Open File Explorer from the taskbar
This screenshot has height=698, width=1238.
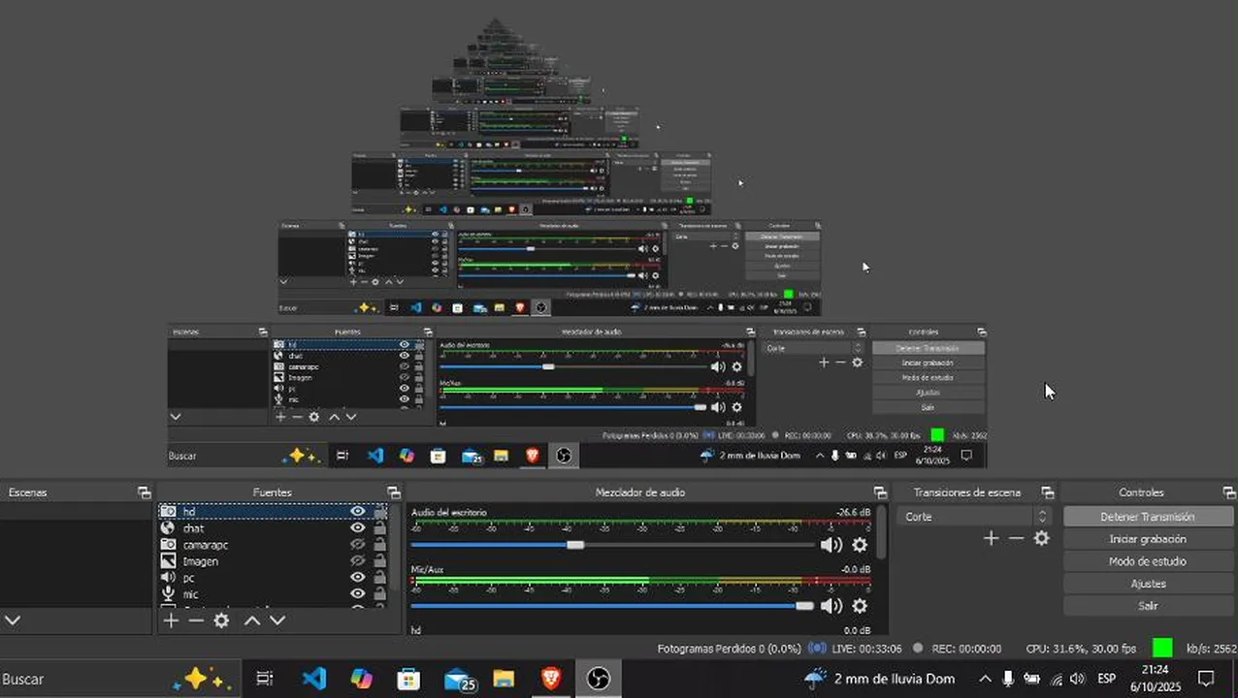coord(504,679)
